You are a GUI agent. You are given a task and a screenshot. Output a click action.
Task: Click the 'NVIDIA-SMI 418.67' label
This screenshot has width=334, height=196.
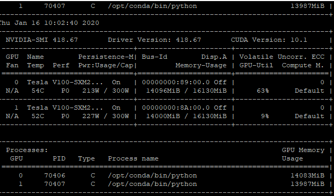click(x=42, y=40)
